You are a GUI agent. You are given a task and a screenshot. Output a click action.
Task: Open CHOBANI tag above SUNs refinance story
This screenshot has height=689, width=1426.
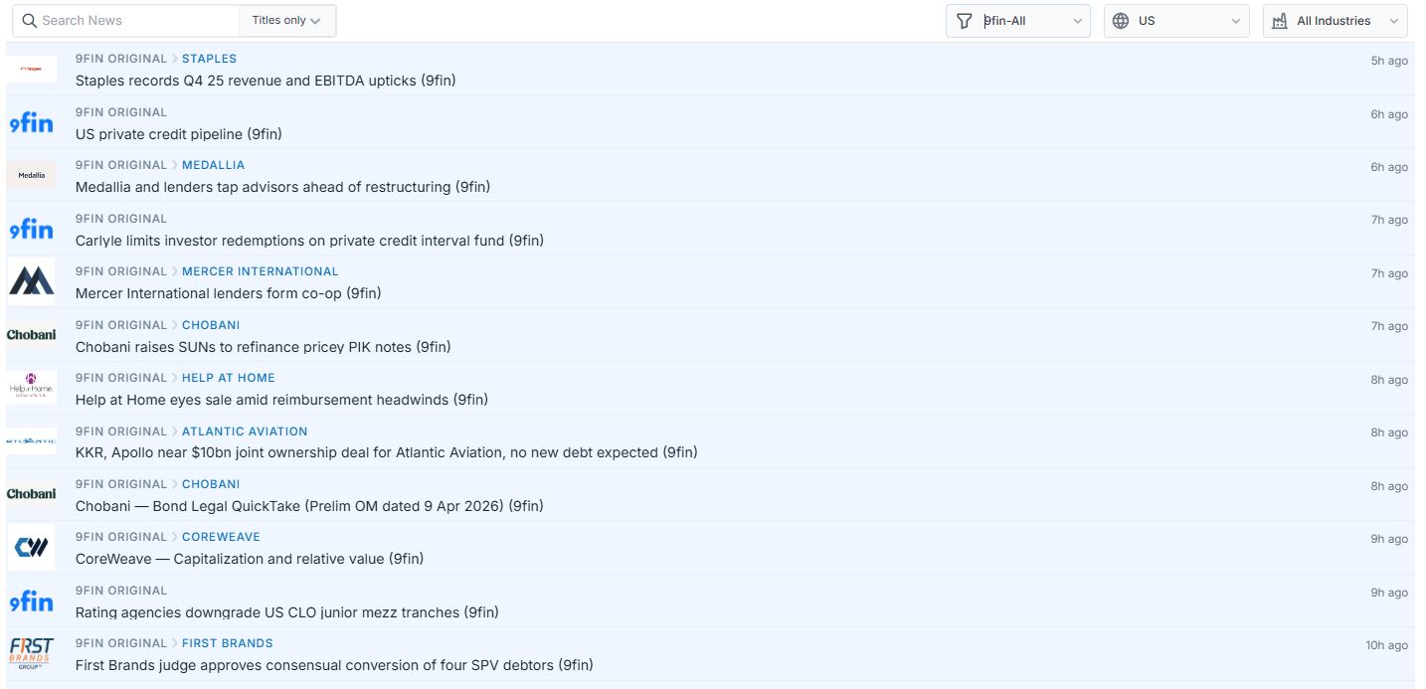(x=211, y=325)
